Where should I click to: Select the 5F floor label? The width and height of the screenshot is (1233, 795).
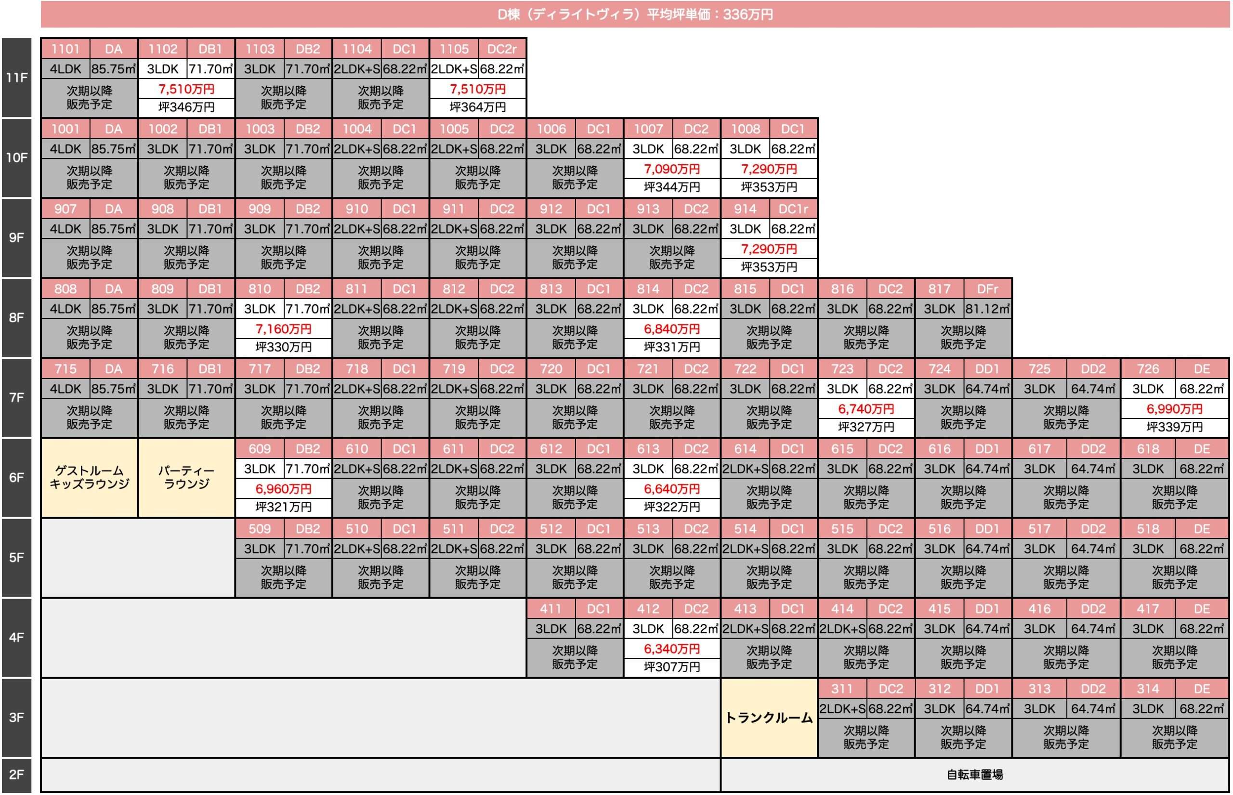16,558
